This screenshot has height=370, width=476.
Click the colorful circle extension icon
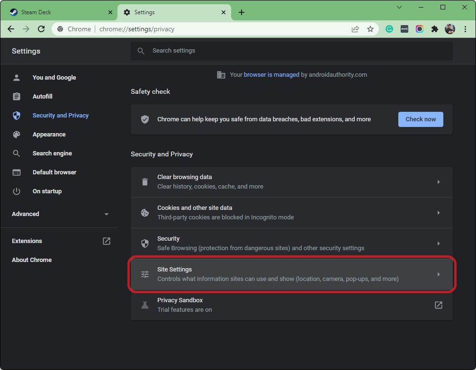pyautogui.click(x=420, y=29)
